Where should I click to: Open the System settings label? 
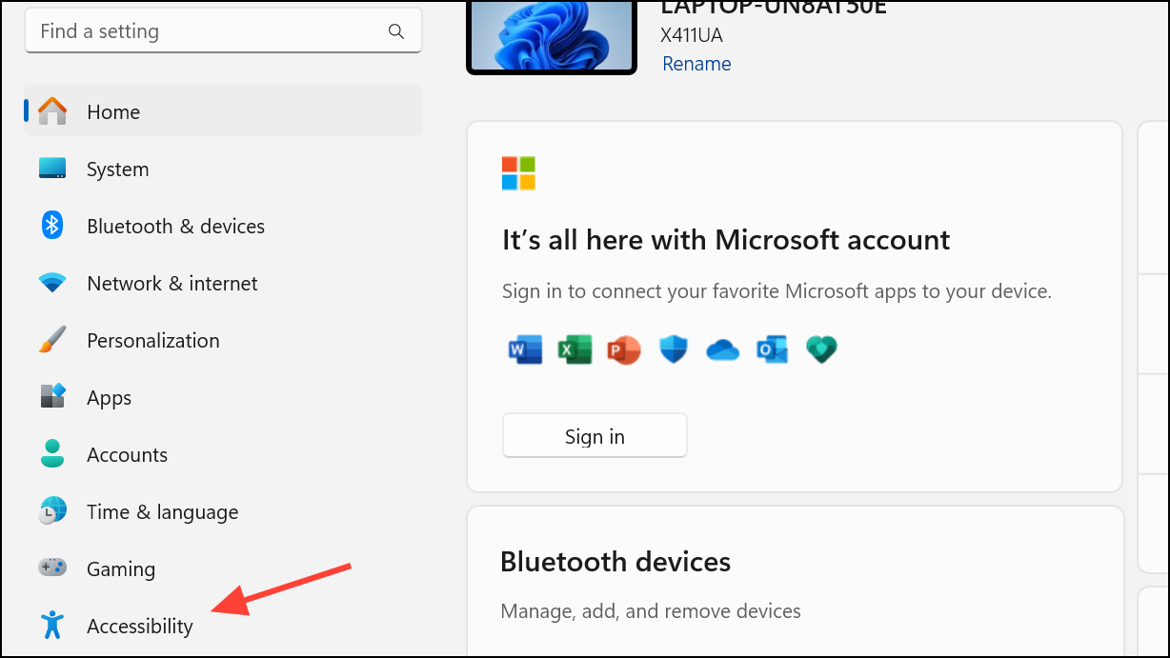click(117, 169)
